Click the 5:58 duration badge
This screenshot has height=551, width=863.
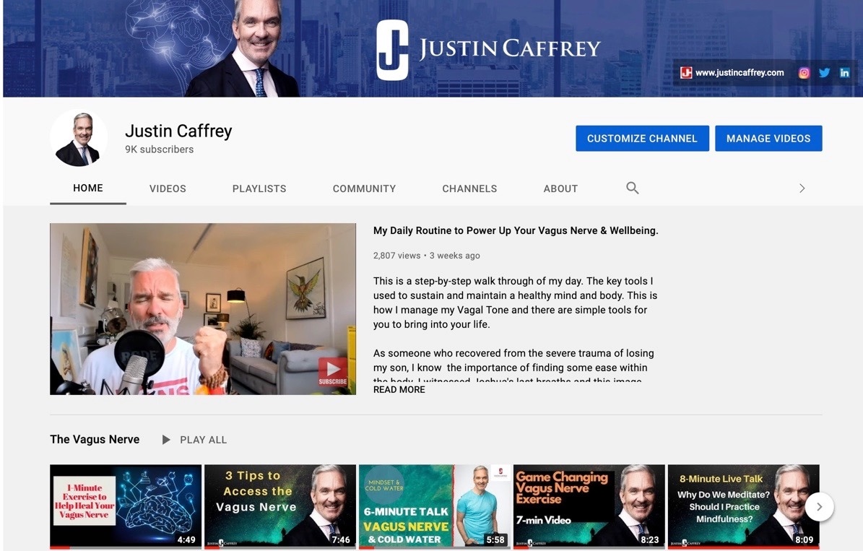495,540
